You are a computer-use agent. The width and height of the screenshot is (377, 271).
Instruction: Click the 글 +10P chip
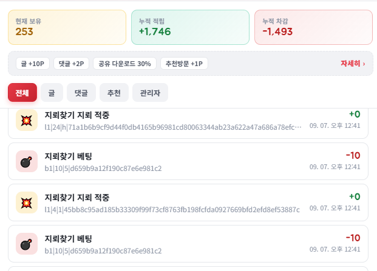[x=33, y=64]
